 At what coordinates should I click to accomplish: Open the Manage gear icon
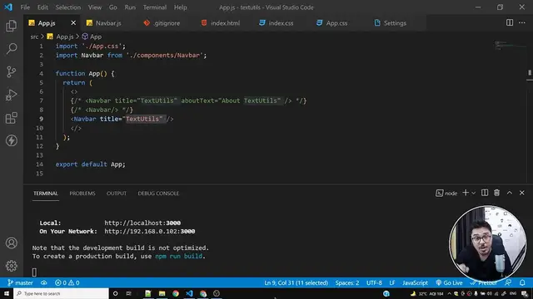coord(11,266)
